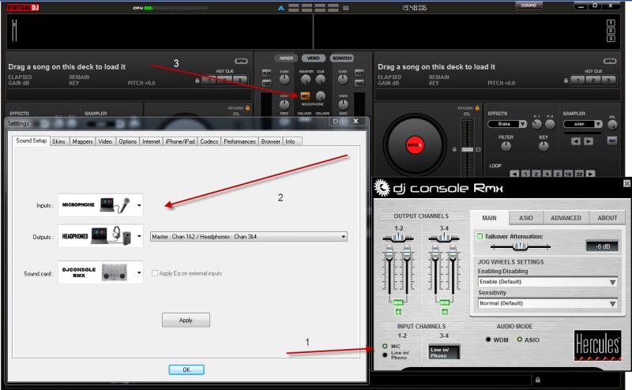Turn the microphone volume knob in the mixer

[x=321, y=96]
